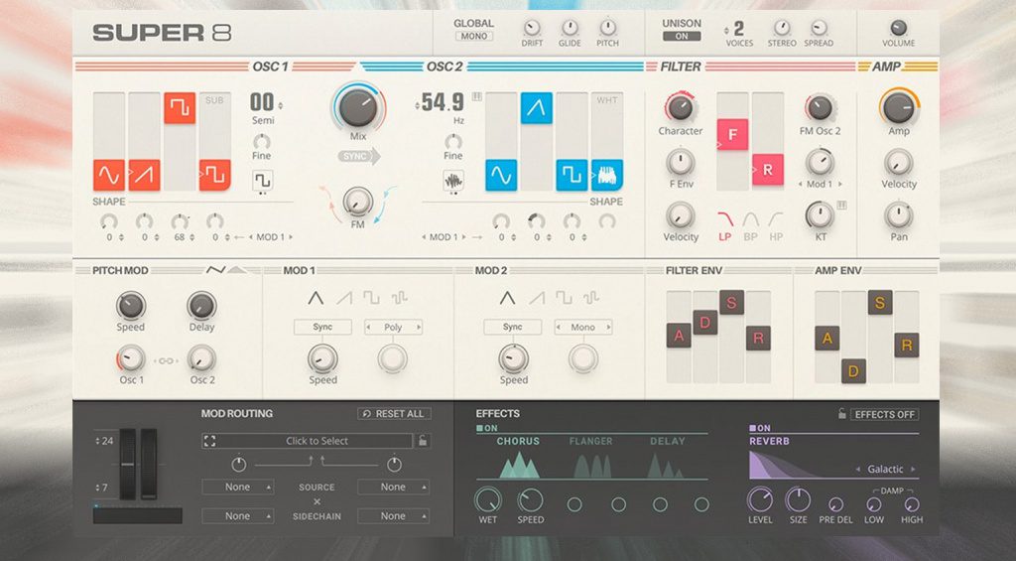Click the master Volume knob
This screenshot has width=1016, height=561.
pos(898,27)
